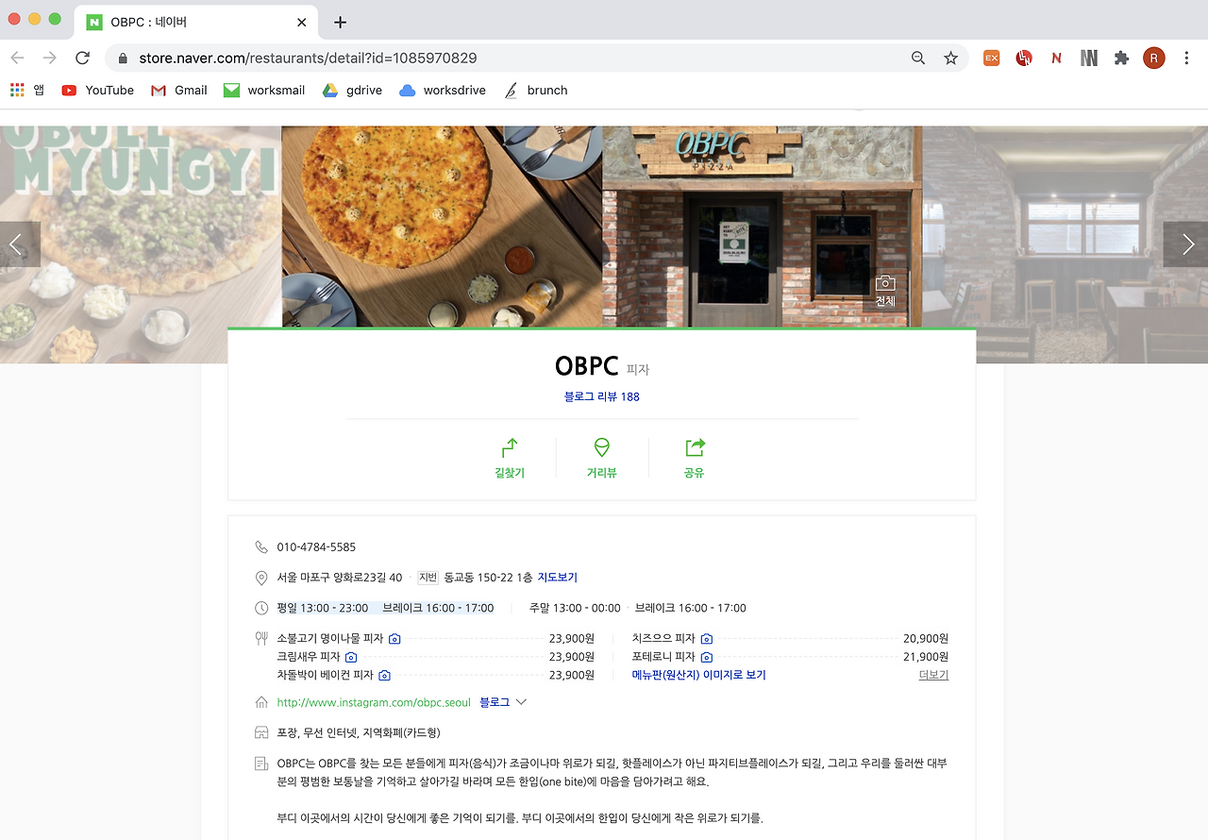Click the address 서울 마포구 양화로23길 40
The width and height of the screenshot is (1208, 840).
(x=340, y=578)
